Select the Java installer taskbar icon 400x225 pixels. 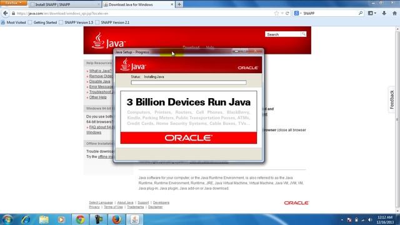[135, 219]
